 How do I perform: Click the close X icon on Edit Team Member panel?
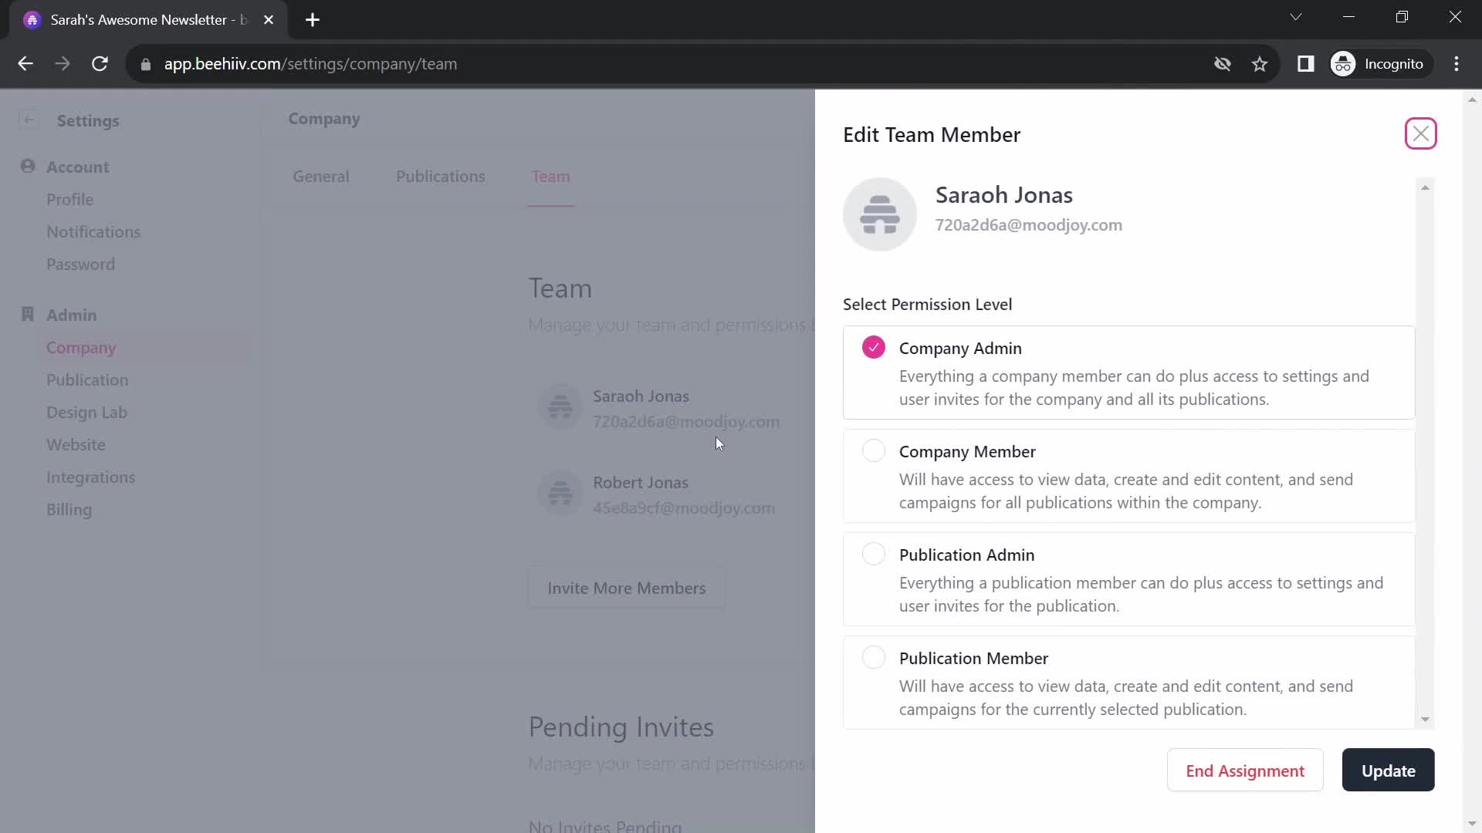(x=1421, y=134)
